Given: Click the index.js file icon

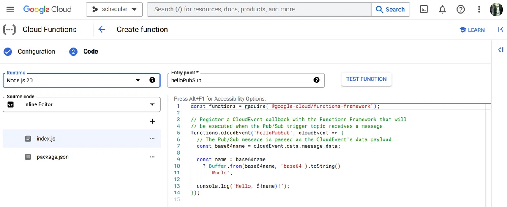Looking at the screenshot, I should pos(28,139).
